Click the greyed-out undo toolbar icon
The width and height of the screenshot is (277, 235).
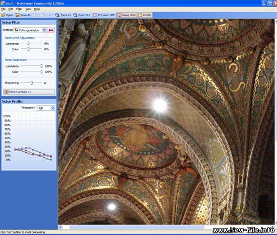click(50, 15)
